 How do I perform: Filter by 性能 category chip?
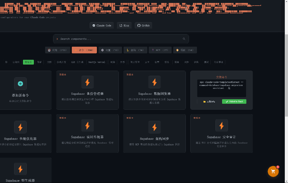pos(123,62)
